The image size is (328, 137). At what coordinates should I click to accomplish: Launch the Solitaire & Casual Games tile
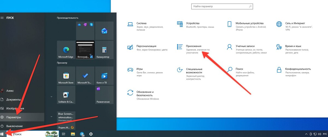click(x=66, y=95)
